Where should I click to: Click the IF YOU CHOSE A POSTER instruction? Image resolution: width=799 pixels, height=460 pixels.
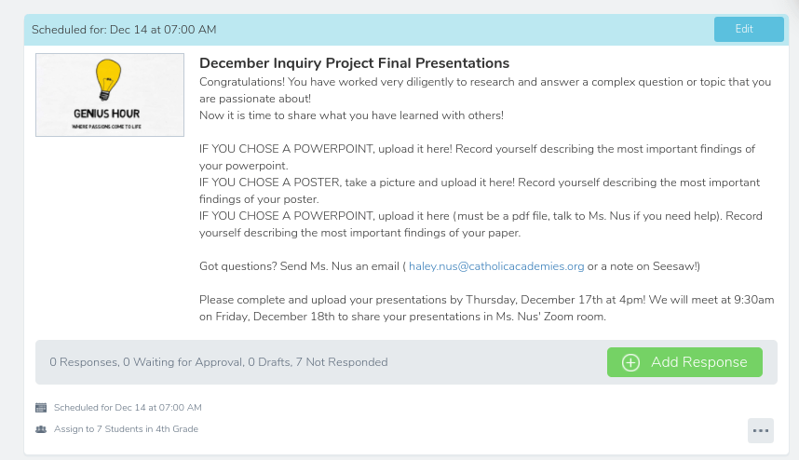[x=480, y=190]
